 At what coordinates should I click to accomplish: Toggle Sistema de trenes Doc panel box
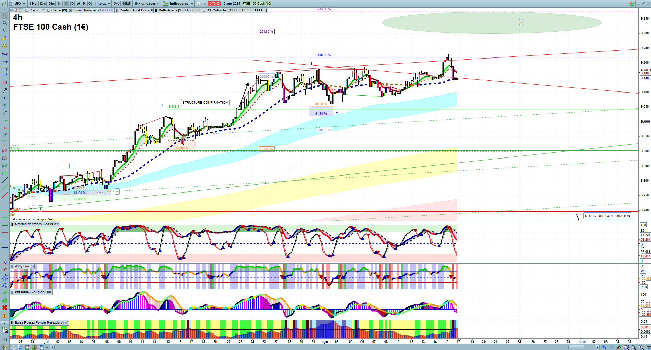point(12,224)
